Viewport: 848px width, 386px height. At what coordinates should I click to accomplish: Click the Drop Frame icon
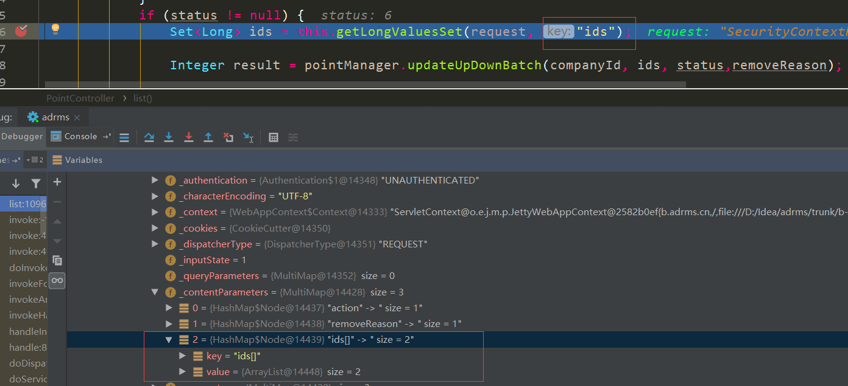point(228,137)
